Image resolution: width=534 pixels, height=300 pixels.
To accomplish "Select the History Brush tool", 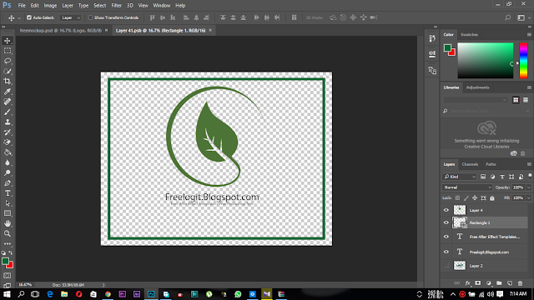I will point(8,132).
